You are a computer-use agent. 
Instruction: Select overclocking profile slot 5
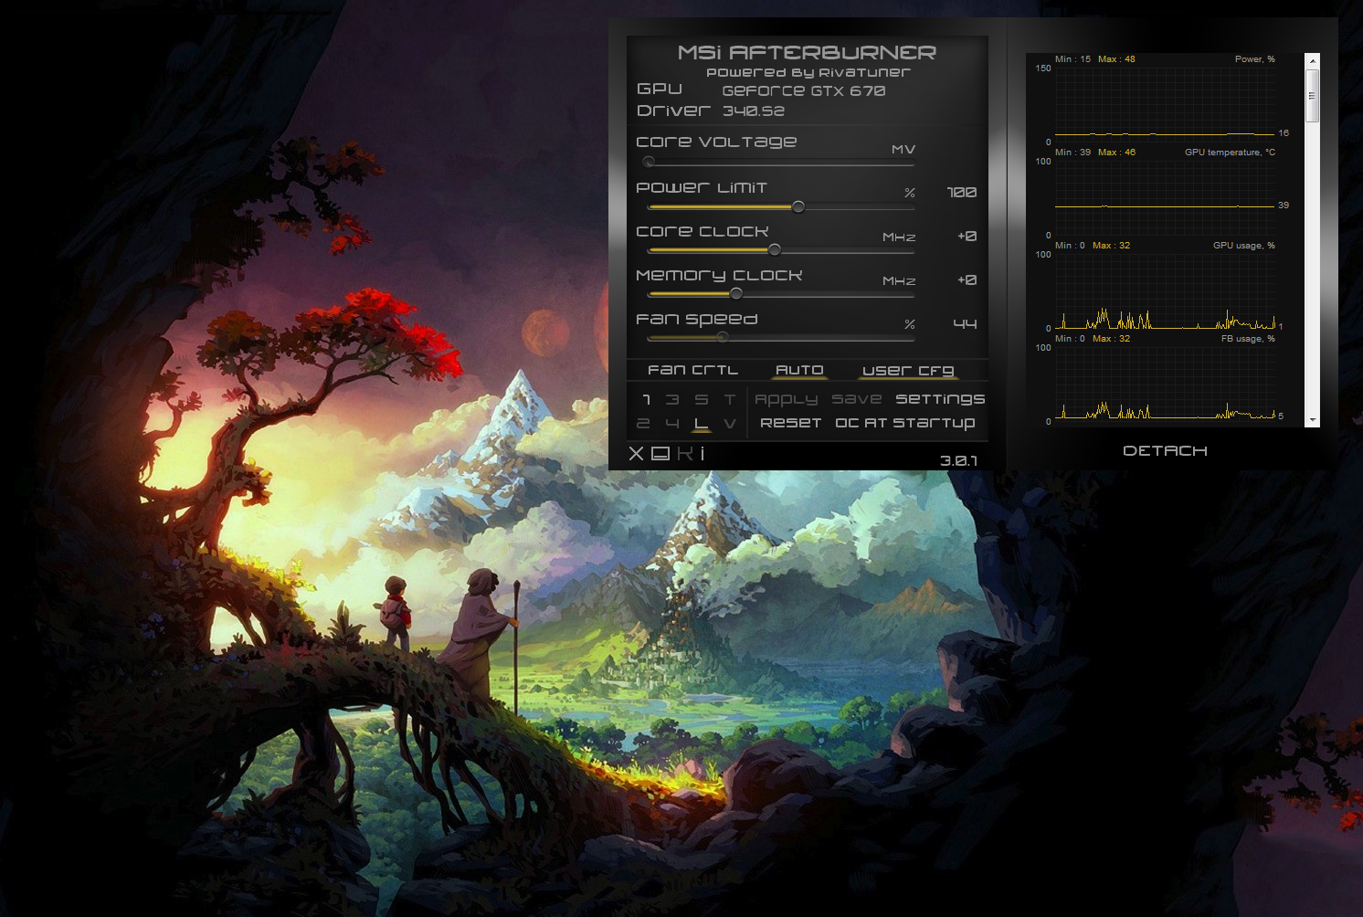(x=702, y=399)
